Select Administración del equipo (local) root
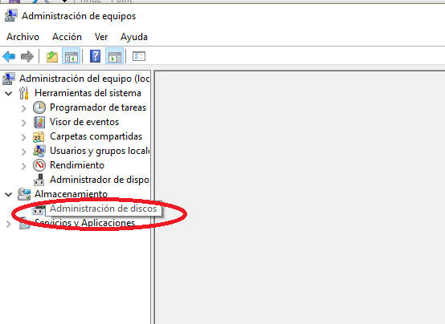This screenshot has width=445, height=324. [84, 79]
